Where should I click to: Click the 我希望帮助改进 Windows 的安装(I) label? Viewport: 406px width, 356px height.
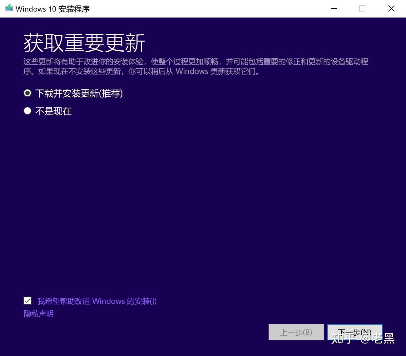pyautogui.click(x=97, y=301)
